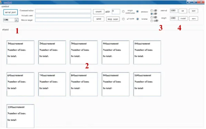Choose the 1秒 interval radio option
The height and width of the screenshot is (129, 206).
[x=152, y=11]
